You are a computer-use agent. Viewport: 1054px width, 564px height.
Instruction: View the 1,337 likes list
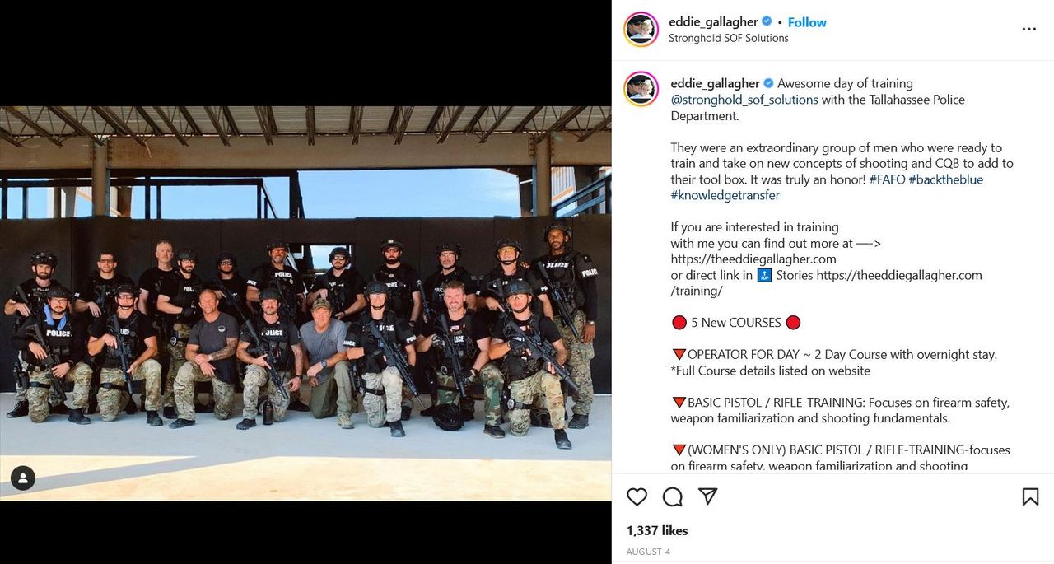(657, 530)
